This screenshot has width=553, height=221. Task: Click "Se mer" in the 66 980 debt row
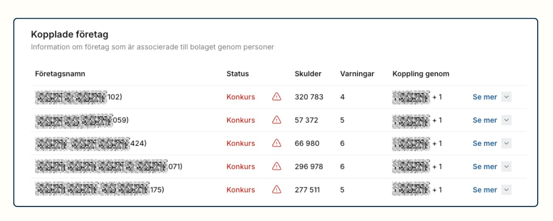(485, 143)
